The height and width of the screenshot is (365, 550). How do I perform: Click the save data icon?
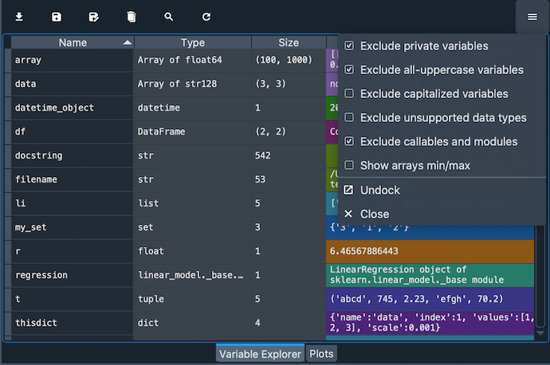pos(57,17)
